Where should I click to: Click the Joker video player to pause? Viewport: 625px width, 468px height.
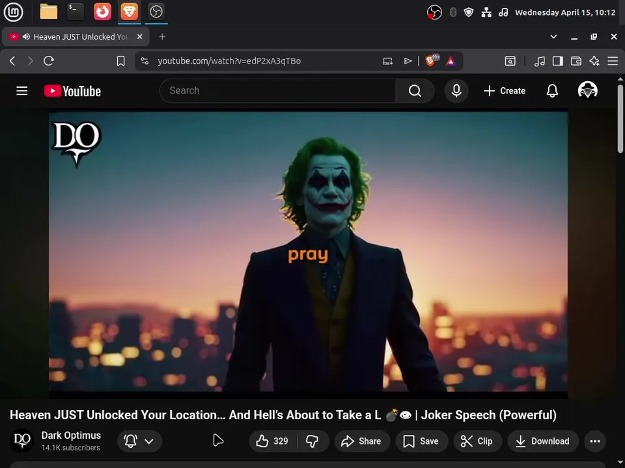tap(308, 255)
